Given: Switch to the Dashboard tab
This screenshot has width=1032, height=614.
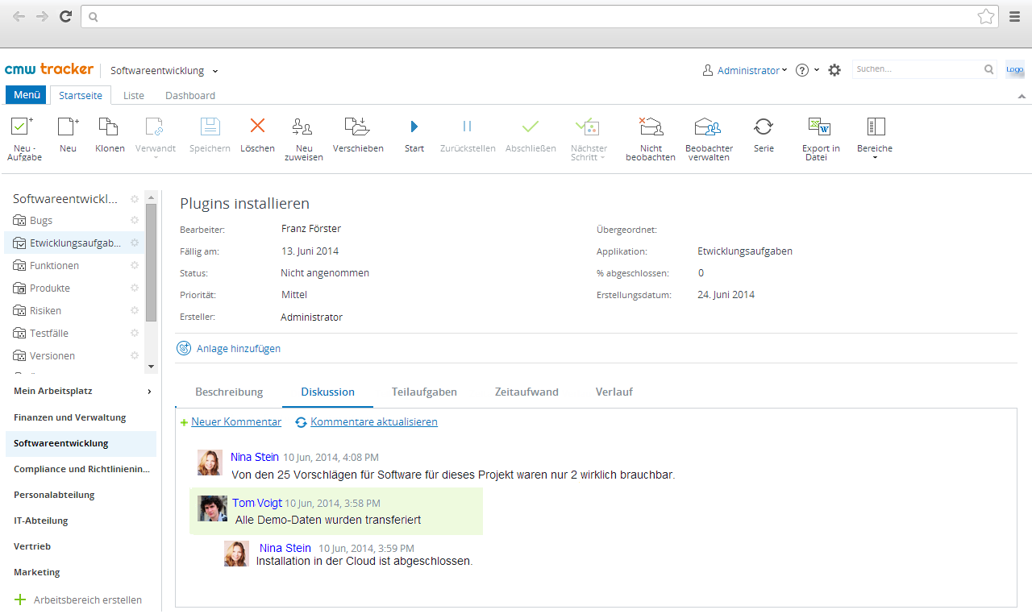Looking at the screenshot, I should 190,95.
